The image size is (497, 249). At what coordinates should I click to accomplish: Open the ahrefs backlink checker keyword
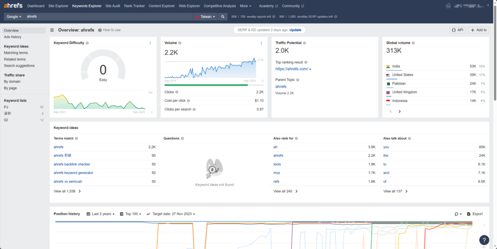(x=72, y=164)
